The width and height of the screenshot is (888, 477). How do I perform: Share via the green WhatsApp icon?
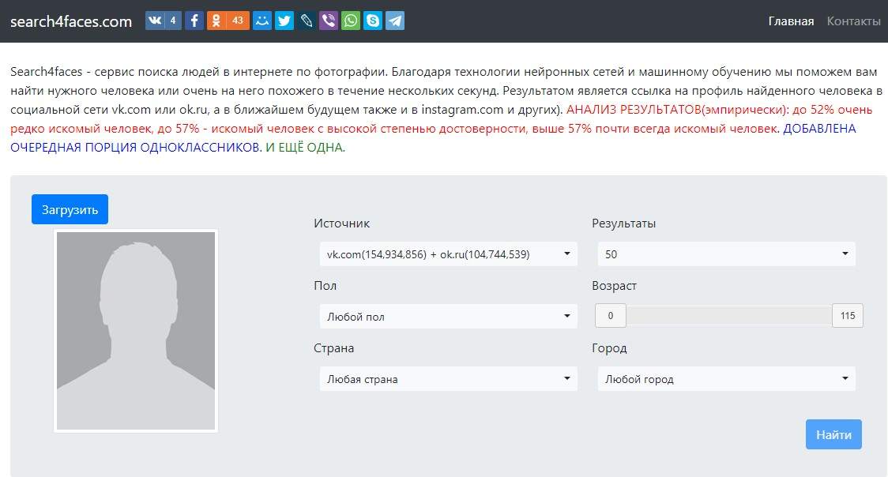[x=351, y=21]
